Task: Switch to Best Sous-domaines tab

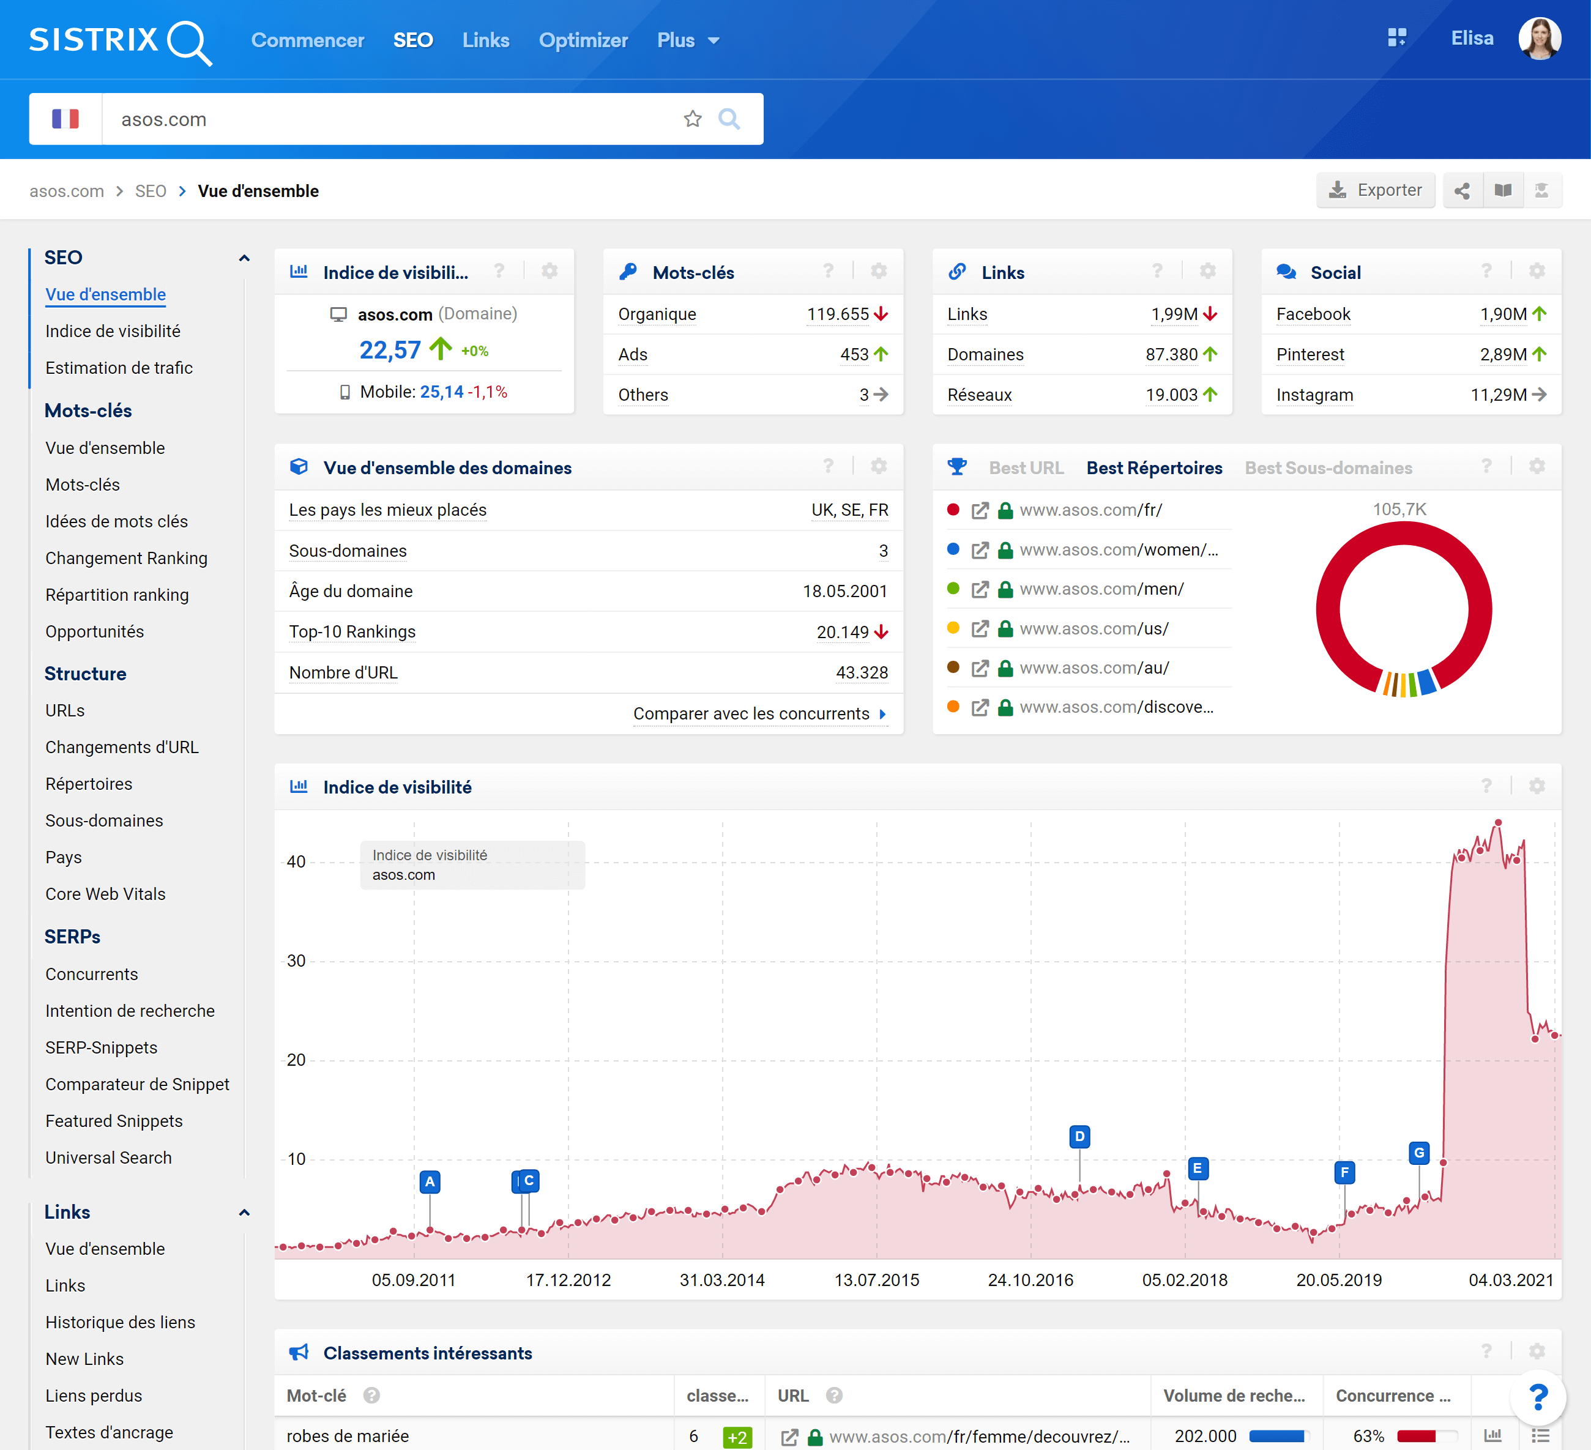Action: tap(1328, 468)
